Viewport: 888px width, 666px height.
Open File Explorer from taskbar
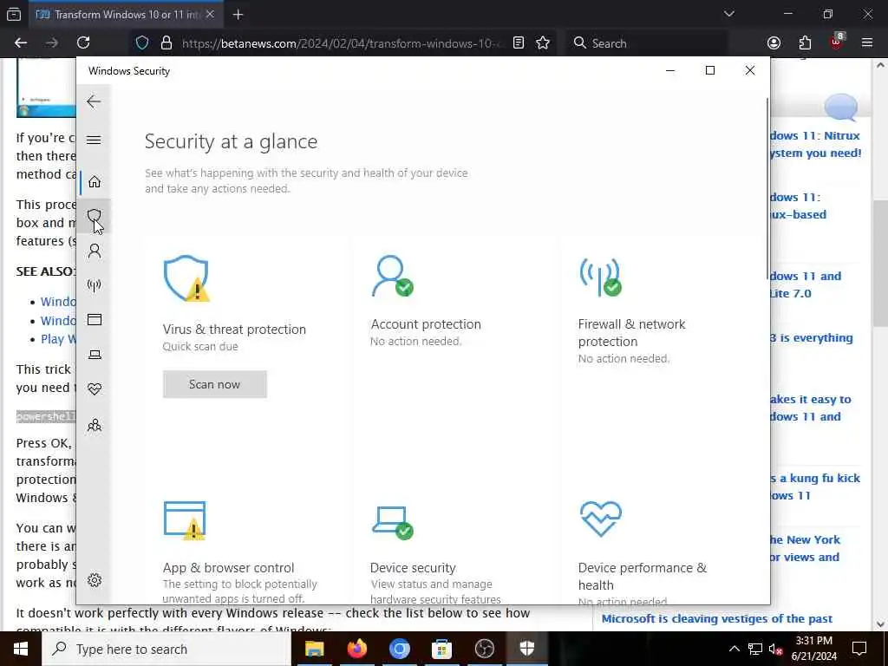[314, 649]
